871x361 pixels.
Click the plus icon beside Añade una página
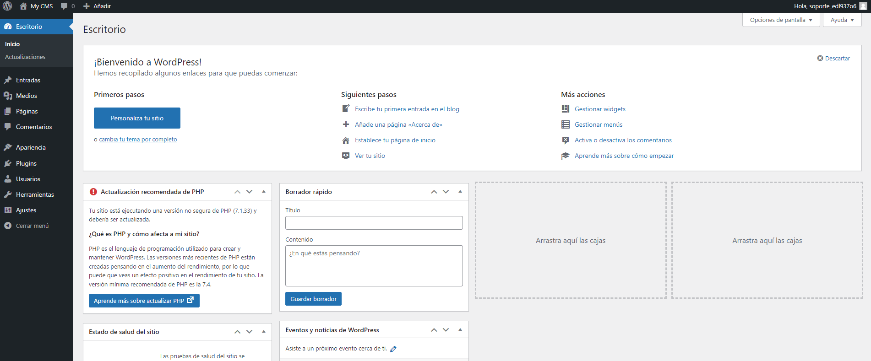tap(346, 124)
